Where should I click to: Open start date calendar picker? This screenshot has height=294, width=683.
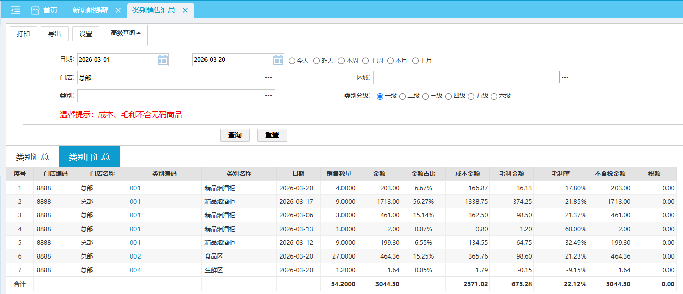pyautogui.click(x=162, y=60)
